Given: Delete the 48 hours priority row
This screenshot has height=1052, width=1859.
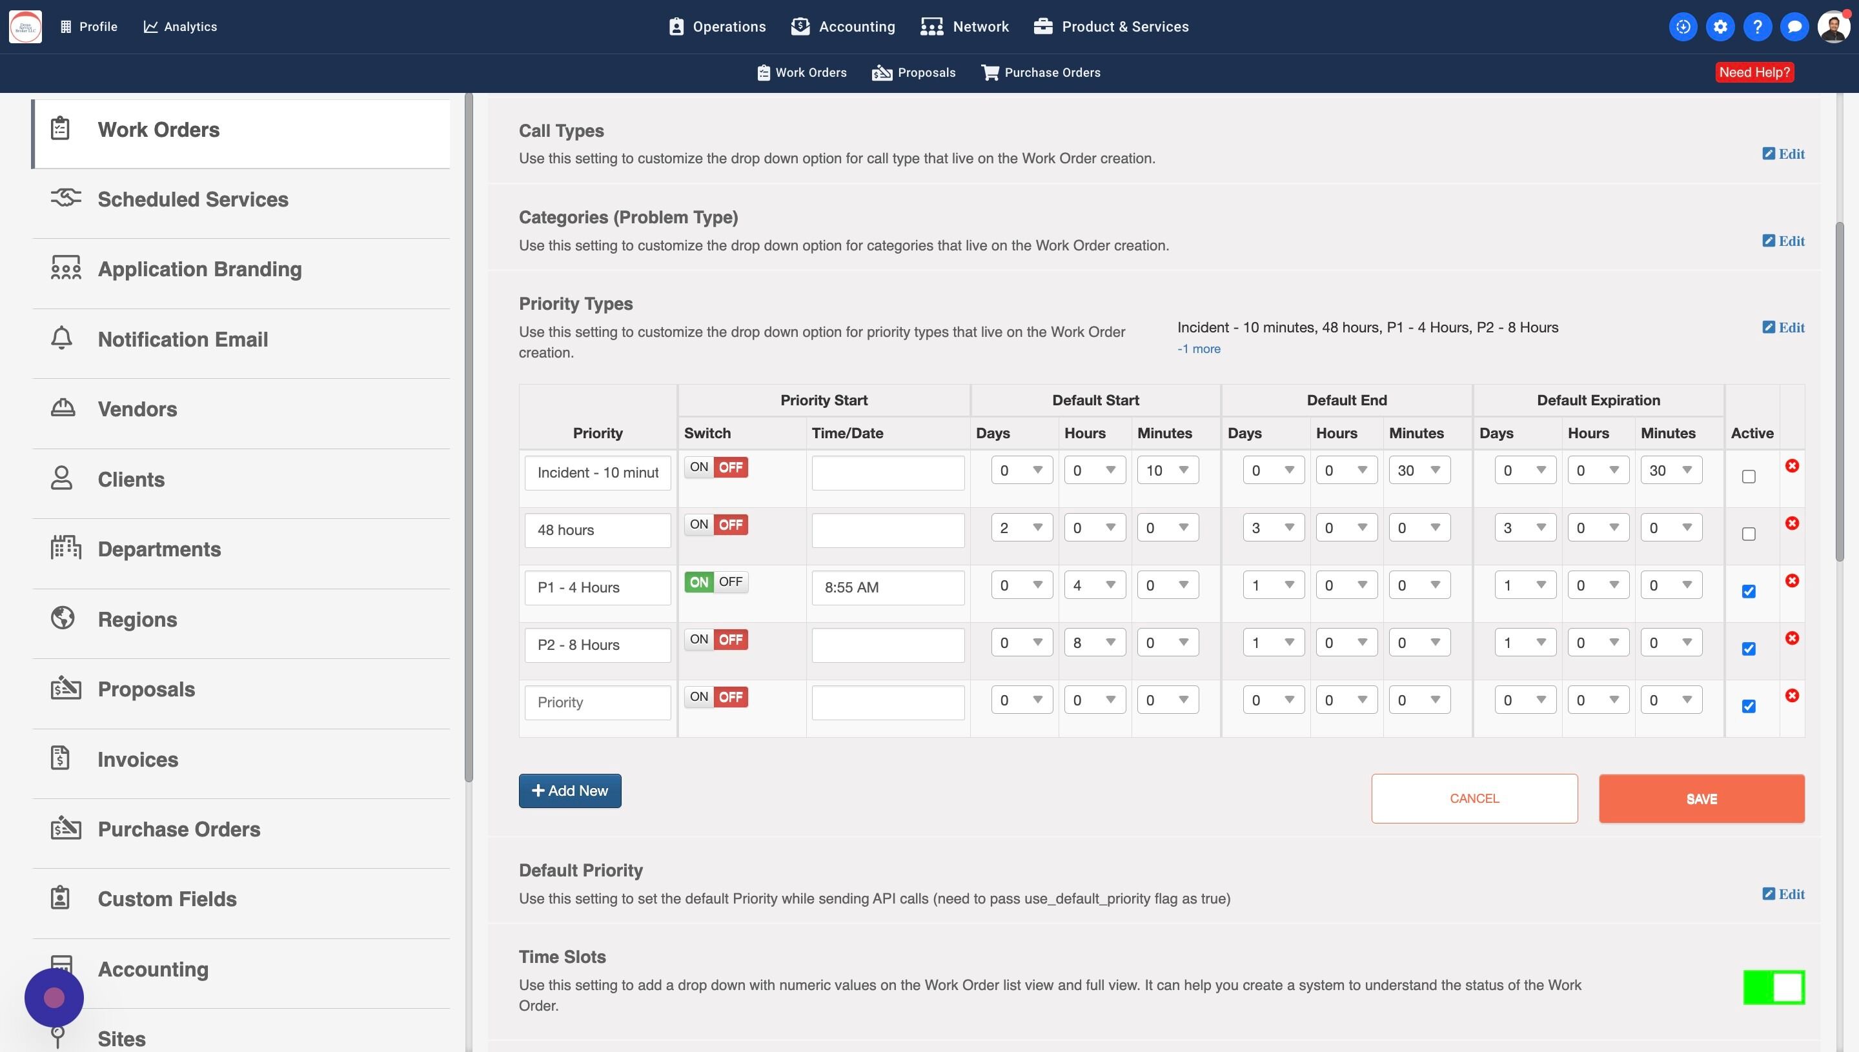Looking at the screenshot, I should click(x=1792, y=523).
